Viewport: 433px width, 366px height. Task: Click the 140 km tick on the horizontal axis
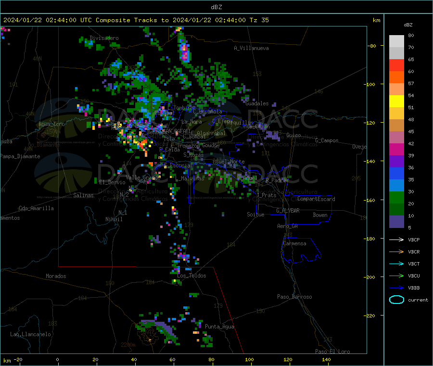click(x=326, y=359)
